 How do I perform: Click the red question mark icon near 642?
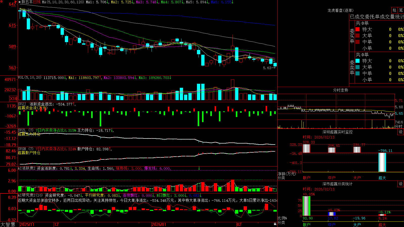point(15,3)
